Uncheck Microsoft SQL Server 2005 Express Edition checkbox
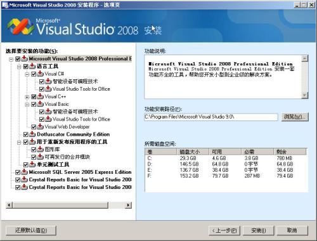317x241 pixels. point(18,173)
